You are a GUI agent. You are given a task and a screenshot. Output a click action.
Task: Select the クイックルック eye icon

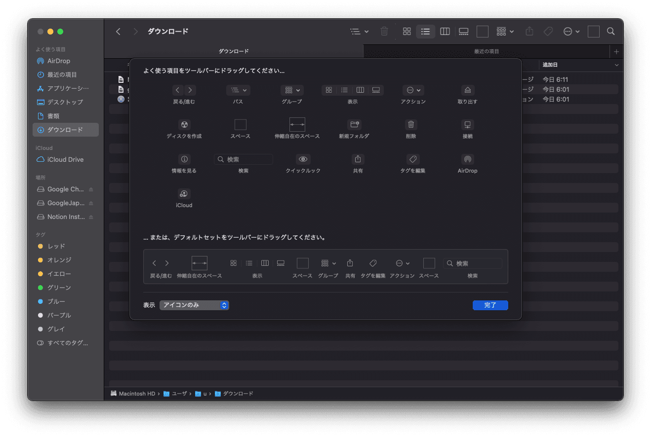303,159
